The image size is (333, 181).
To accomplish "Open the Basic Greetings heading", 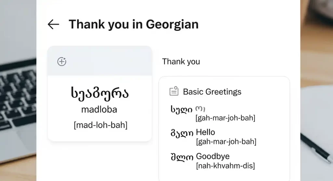I will (212, 92).
